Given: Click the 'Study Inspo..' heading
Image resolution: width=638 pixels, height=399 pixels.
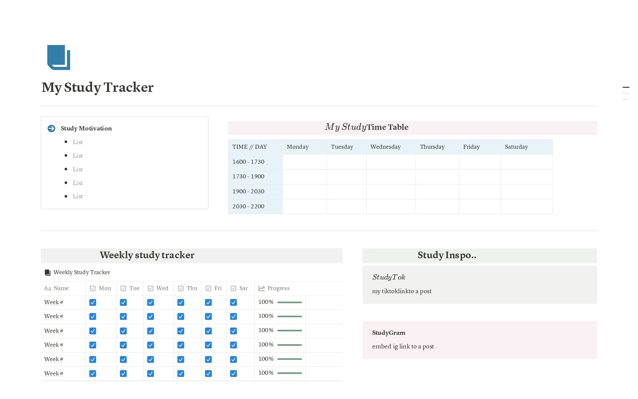Looking at the screenshot, I should click(447, 255).
